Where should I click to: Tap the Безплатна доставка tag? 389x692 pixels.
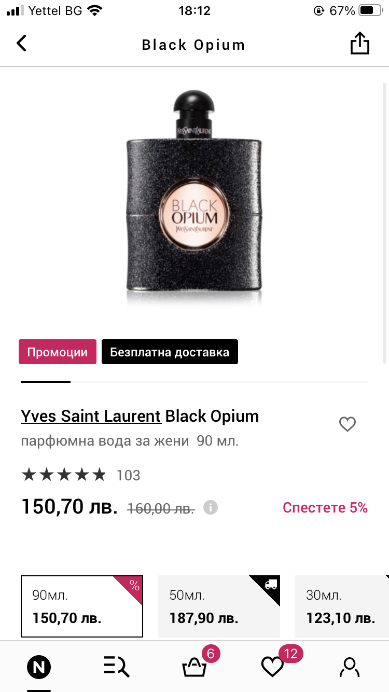pos(170,352)
